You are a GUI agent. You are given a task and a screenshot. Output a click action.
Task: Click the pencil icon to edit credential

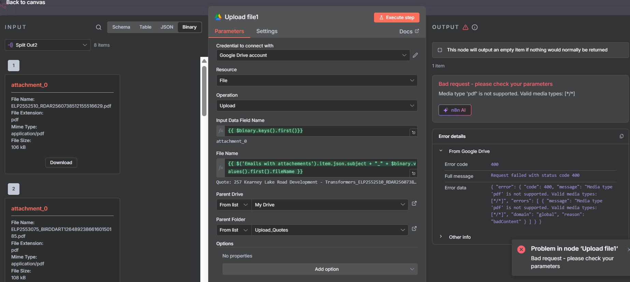pos(415,55)
